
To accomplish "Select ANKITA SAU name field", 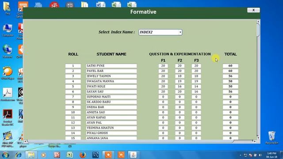I will [111, 112].
